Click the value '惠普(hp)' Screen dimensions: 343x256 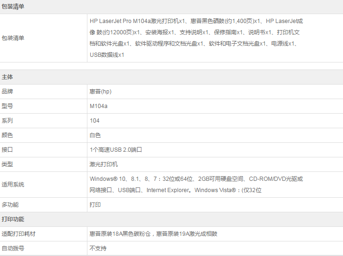coord(101,92)
